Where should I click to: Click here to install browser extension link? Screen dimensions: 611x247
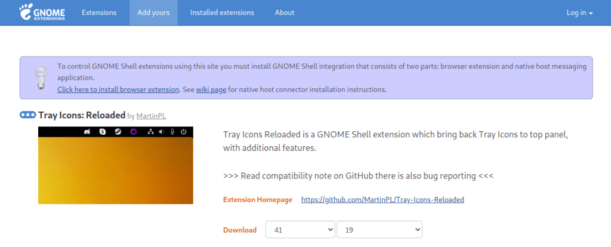coord(118,89)
